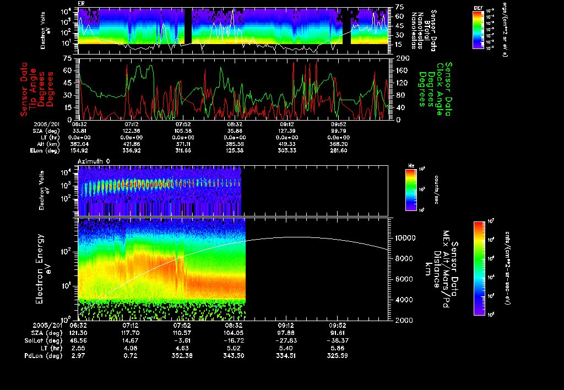Click the DEF color bar legend
This screenshot has width=564, height=390.
tap(478, 30)
